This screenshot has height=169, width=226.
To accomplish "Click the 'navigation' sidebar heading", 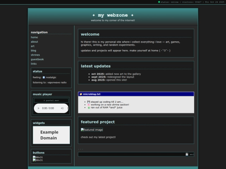I will (39, 32).
